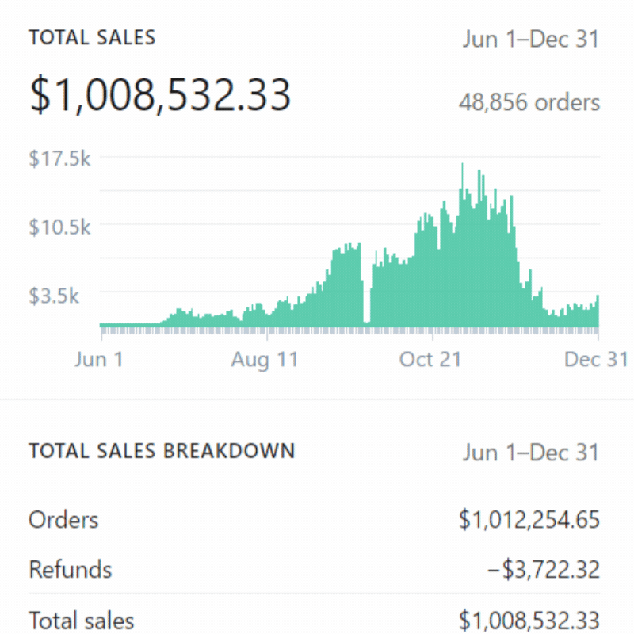Click the $17.5k y-axis label
This screenshot has width=634, height=634.
[60, 158]
